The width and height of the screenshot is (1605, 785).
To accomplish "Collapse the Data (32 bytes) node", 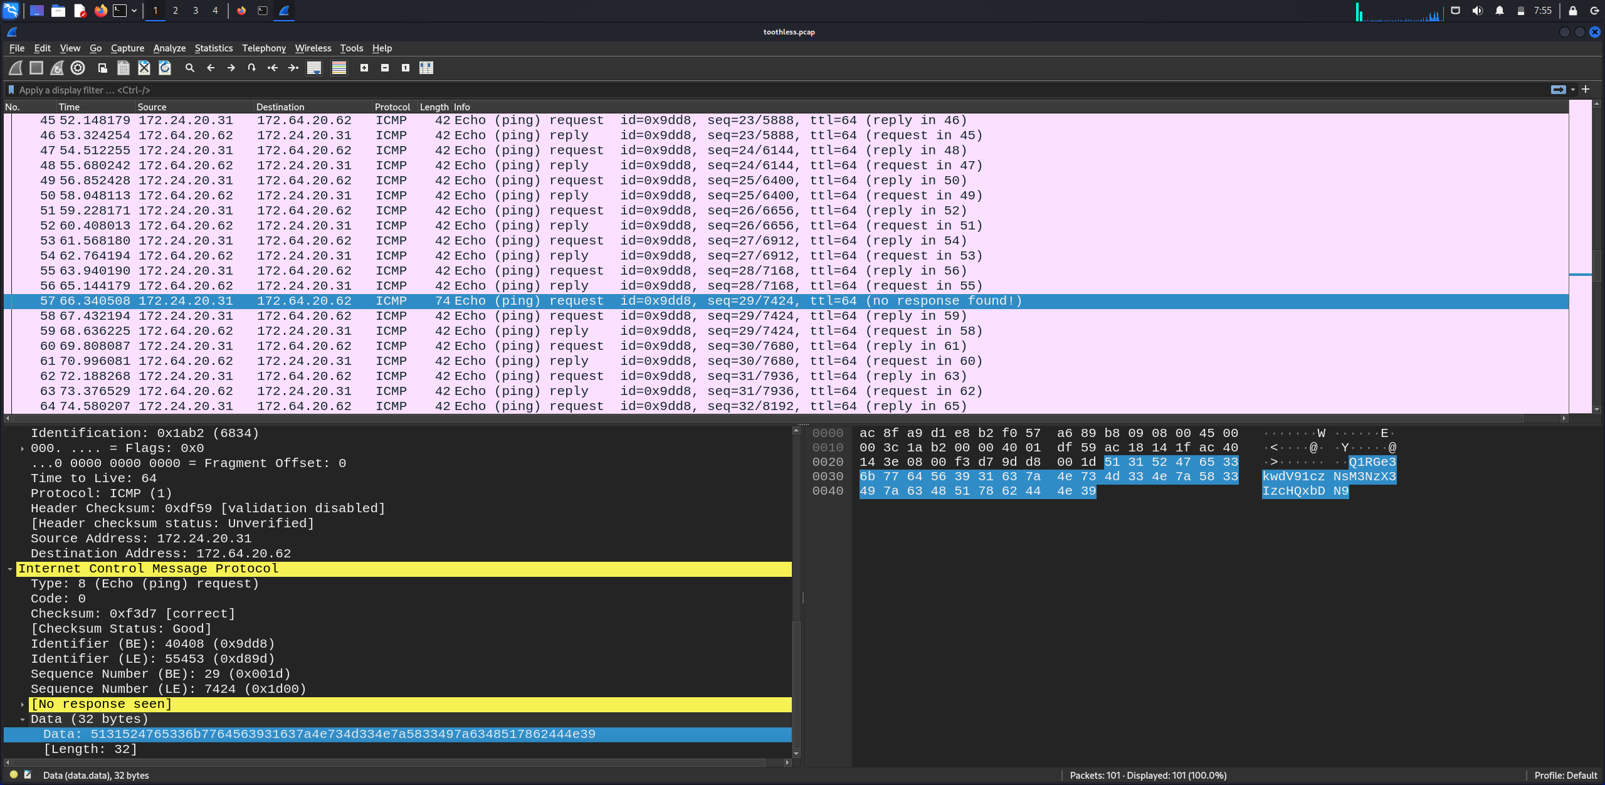I will pyautogui.click(x=23, y=720).
